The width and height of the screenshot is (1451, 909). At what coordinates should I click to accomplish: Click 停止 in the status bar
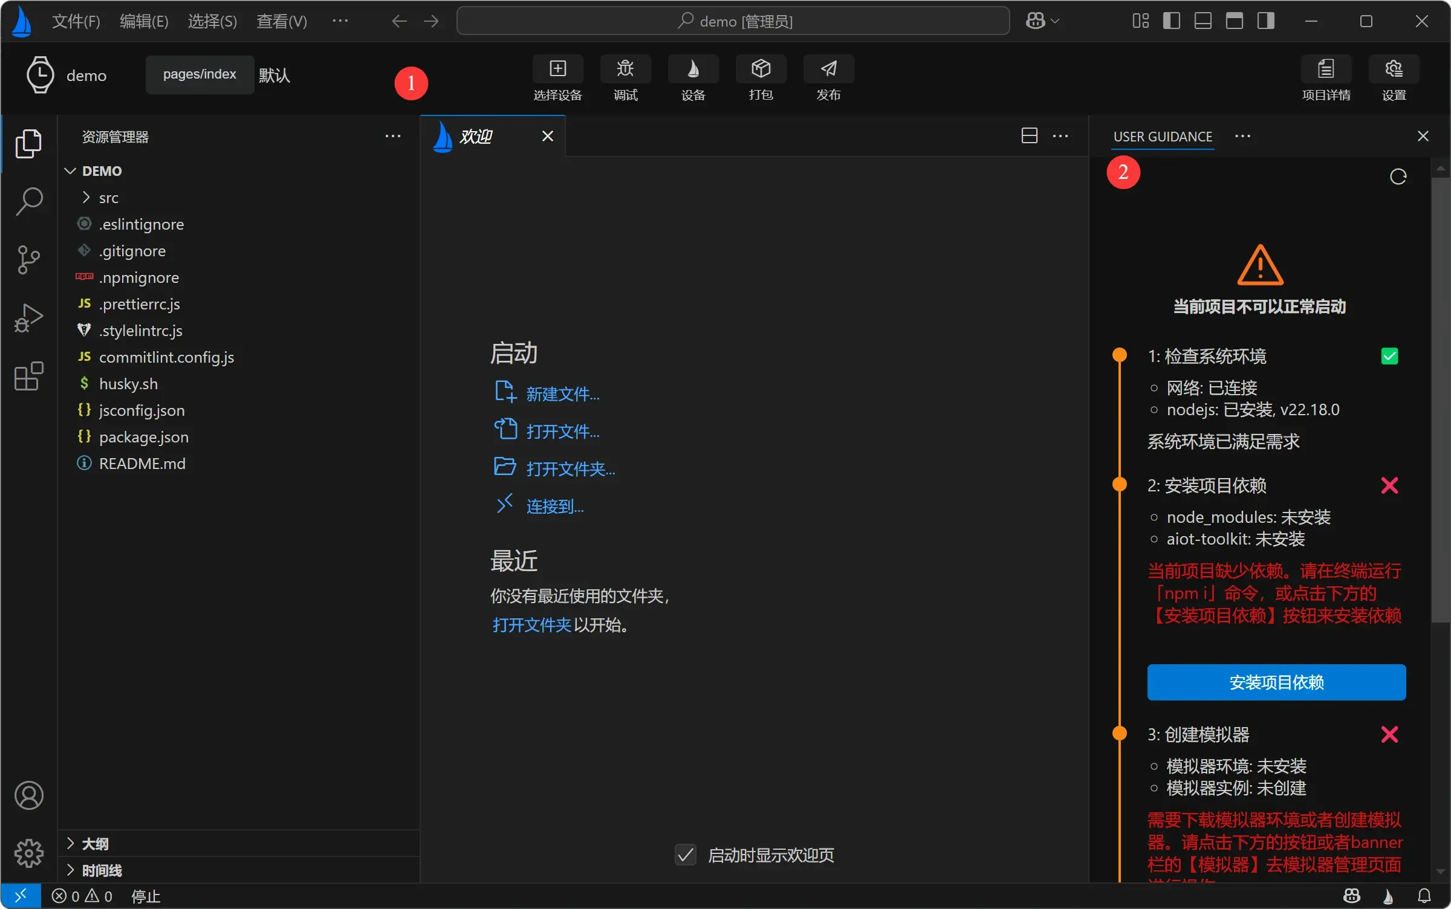pos(146,896)
